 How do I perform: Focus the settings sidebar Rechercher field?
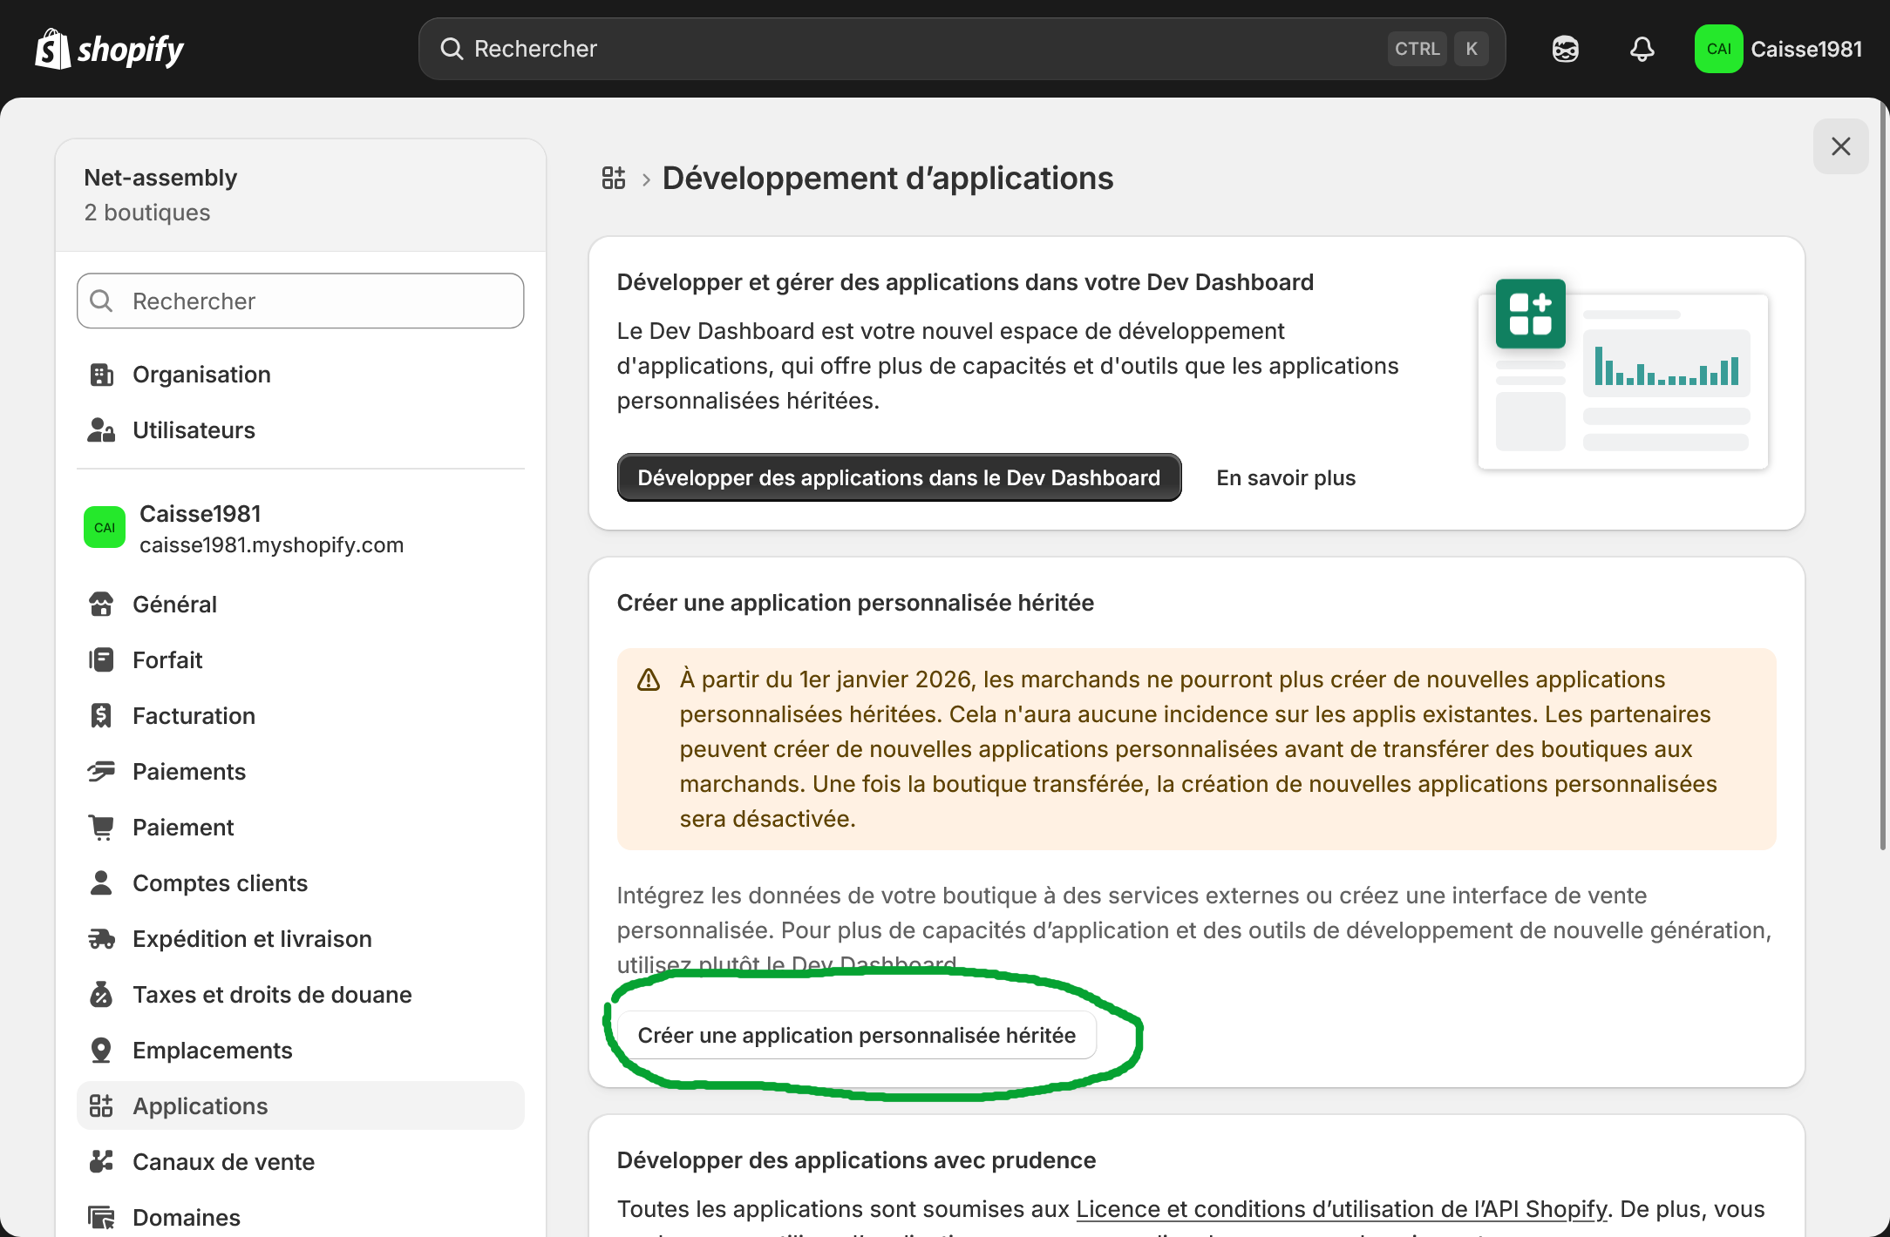301,301
